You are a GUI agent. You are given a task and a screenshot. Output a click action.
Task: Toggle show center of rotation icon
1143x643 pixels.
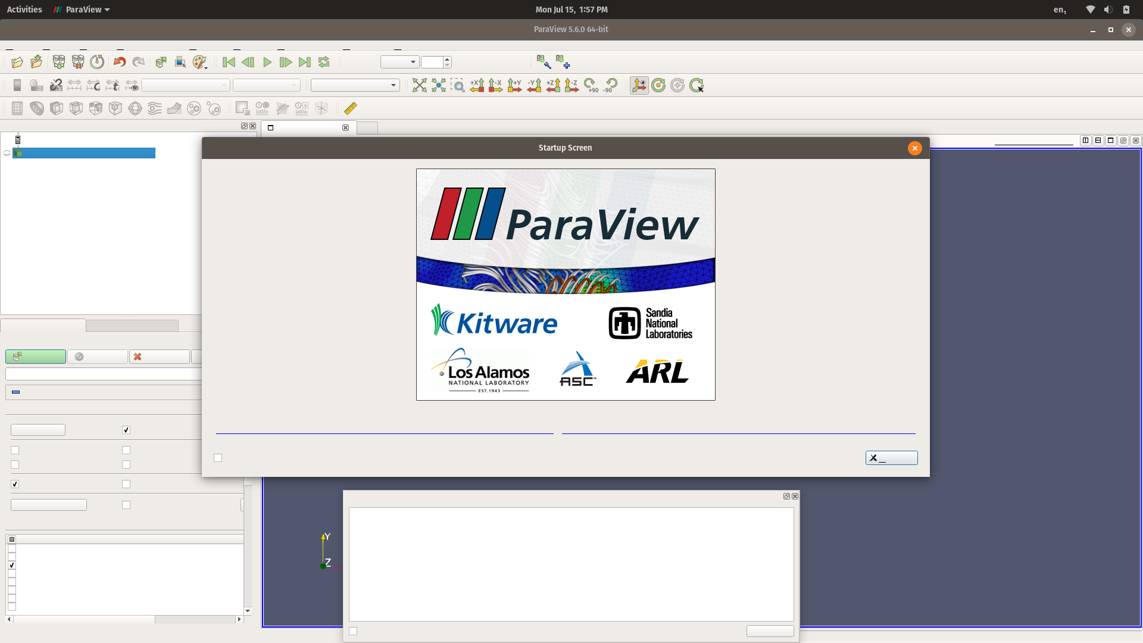click(658, 85)
